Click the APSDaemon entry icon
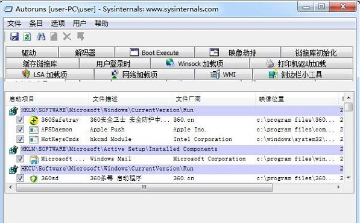The height and width of the screenshot is (223, 360). point(34,130)
